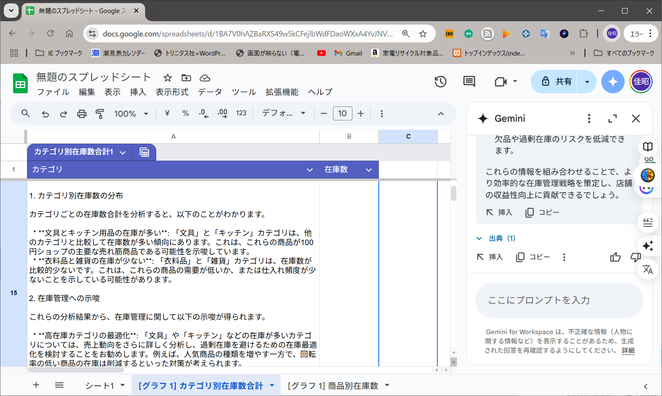The width and height of the screenshot is (662, 396).
Task: Click the lower コピー copy button
Action: click(x=533, y=257)
